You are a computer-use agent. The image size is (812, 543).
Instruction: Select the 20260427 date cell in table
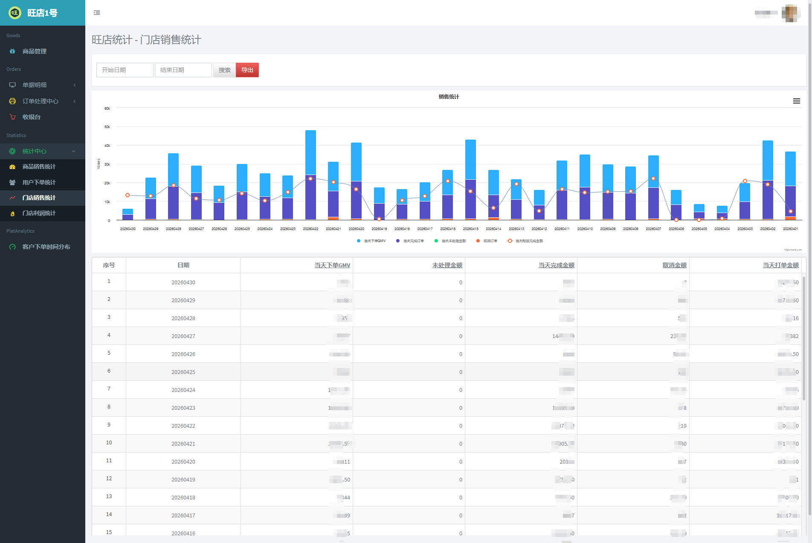(x=183, y=336)
